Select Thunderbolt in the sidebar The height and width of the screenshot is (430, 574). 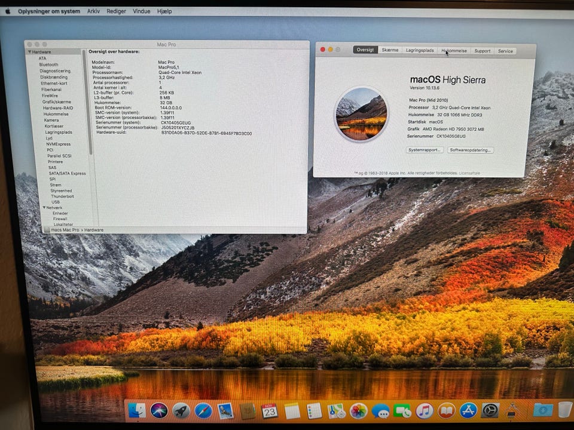point(62,196)
